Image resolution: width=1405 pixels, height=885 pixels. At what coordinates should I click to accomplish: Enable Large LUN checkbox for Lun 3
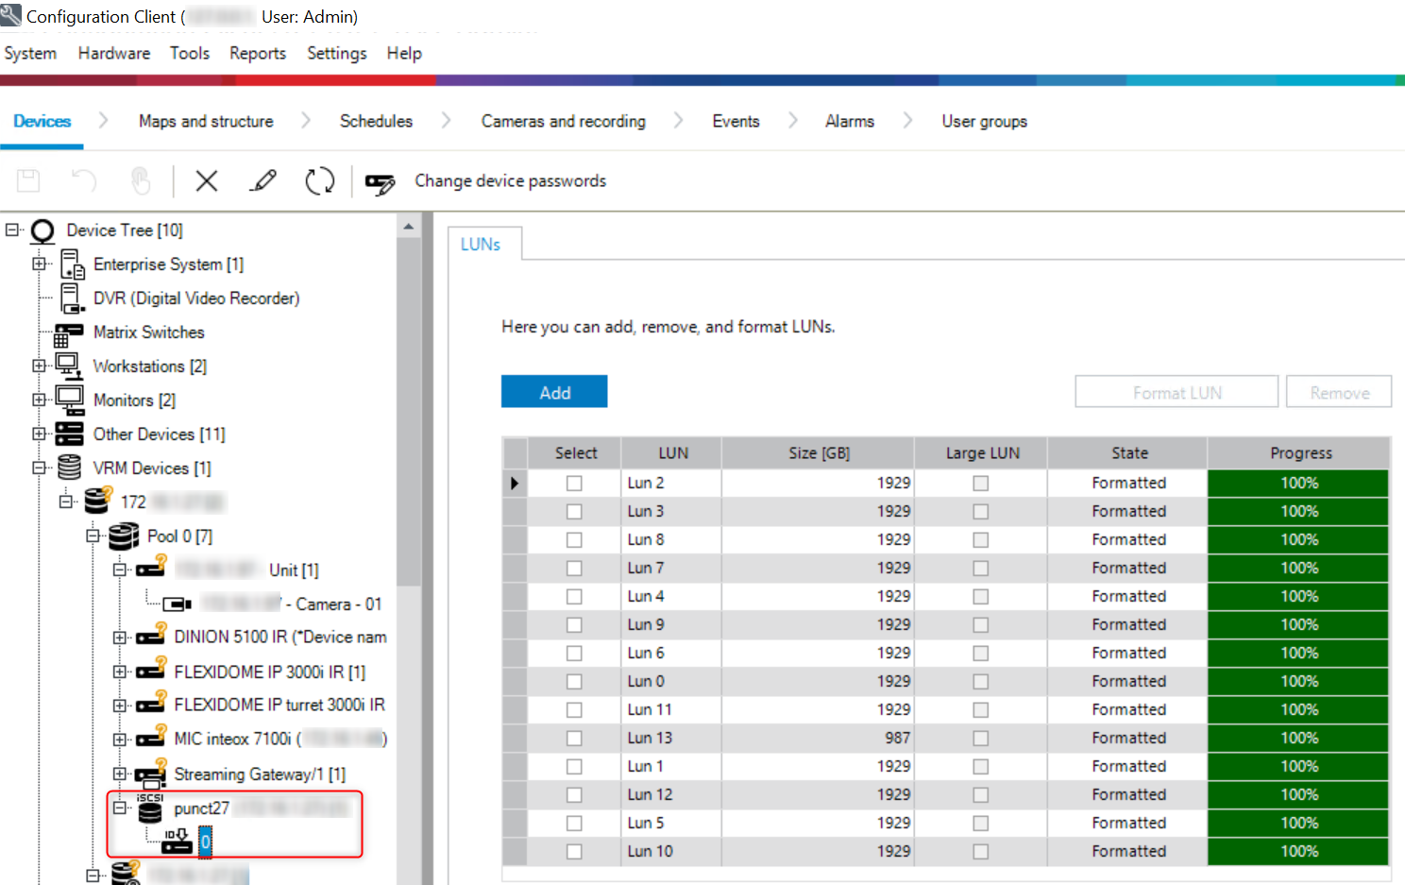tap(981, 512)
